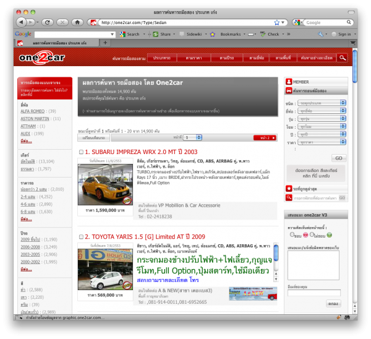Click the red magnifier icon in site navigation
The height and width of the screenshot is (339, 371).
click(x=342, y=58)
